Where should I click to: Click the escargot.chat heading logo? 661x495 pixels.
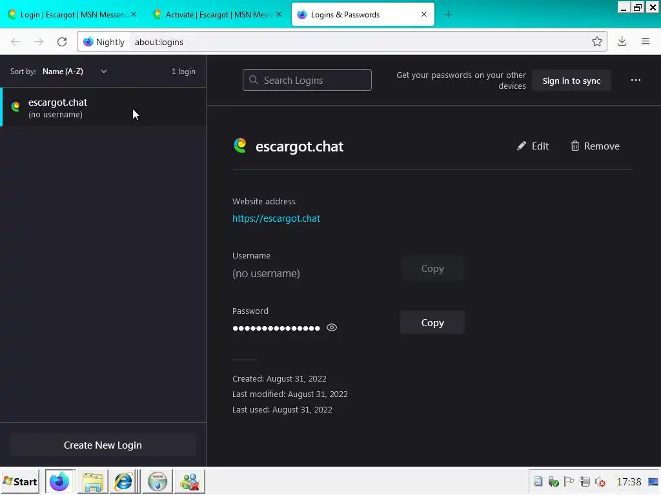click(x=240, y=146)
